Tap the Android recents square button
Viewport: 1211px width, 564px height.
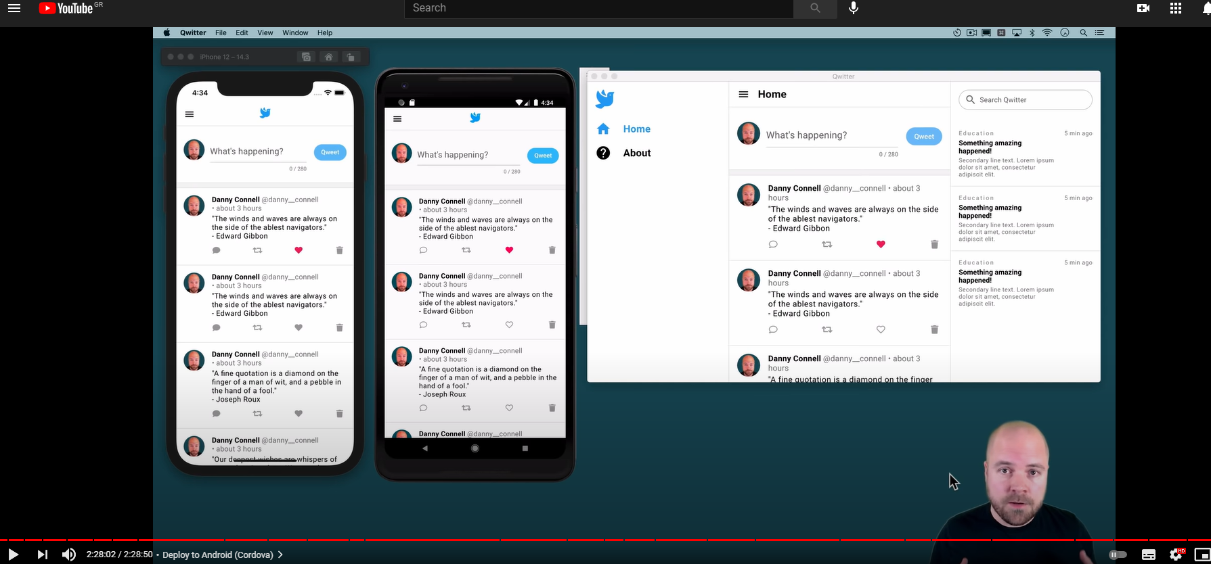(525, 448)
